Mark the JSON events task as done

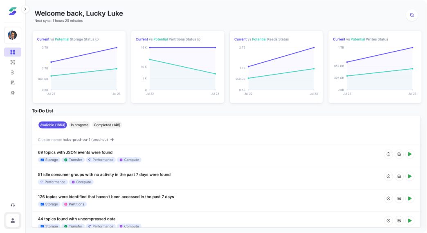coord(399,154)
